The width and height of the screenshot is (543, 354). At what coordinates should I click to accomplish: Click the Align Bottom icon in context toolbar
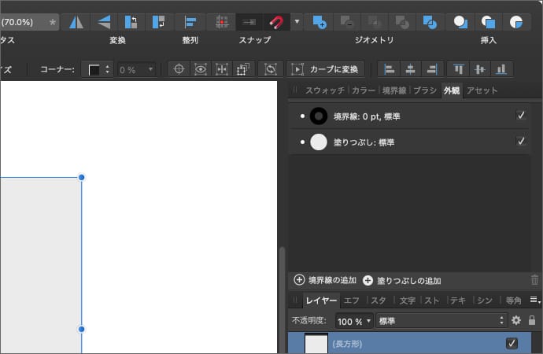[x=499, y=69]
